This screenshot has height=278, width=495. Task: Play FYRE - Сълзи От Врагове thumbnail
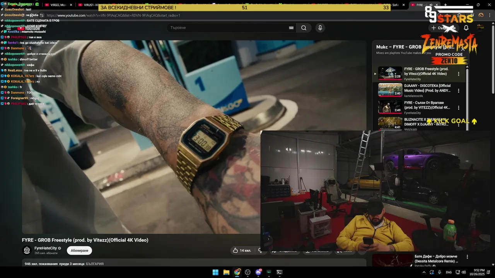click(x=390, y=107)
